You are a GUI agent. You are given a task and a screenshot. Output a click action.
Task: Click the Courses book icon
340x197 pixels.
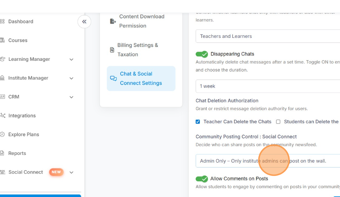(x=3, y=40)
